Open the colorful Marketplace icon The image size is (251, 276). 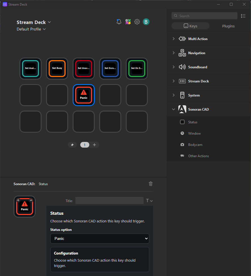coord(128,22)
